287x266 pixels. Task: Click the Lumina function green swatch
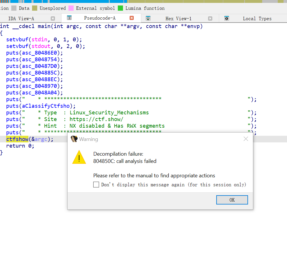pos(120,8)
